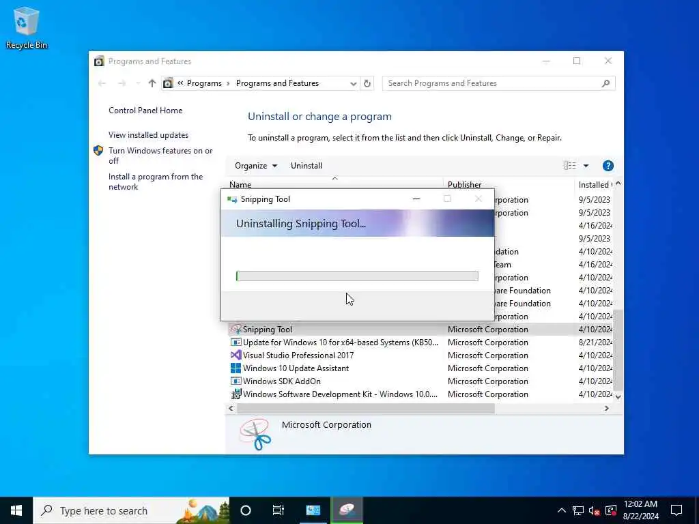Click the Windows 10 Update Assistant icon
699x524 pixels.
tap(236, 368)
